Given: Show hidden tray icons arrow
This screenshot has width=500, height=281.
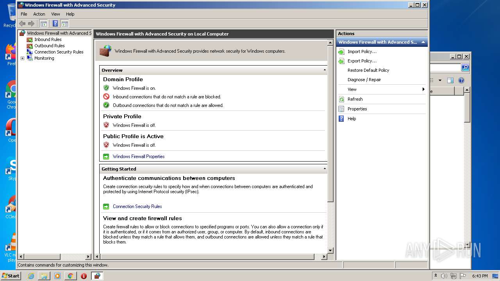Looking at the screenshot, I should [x=436, y=276].
